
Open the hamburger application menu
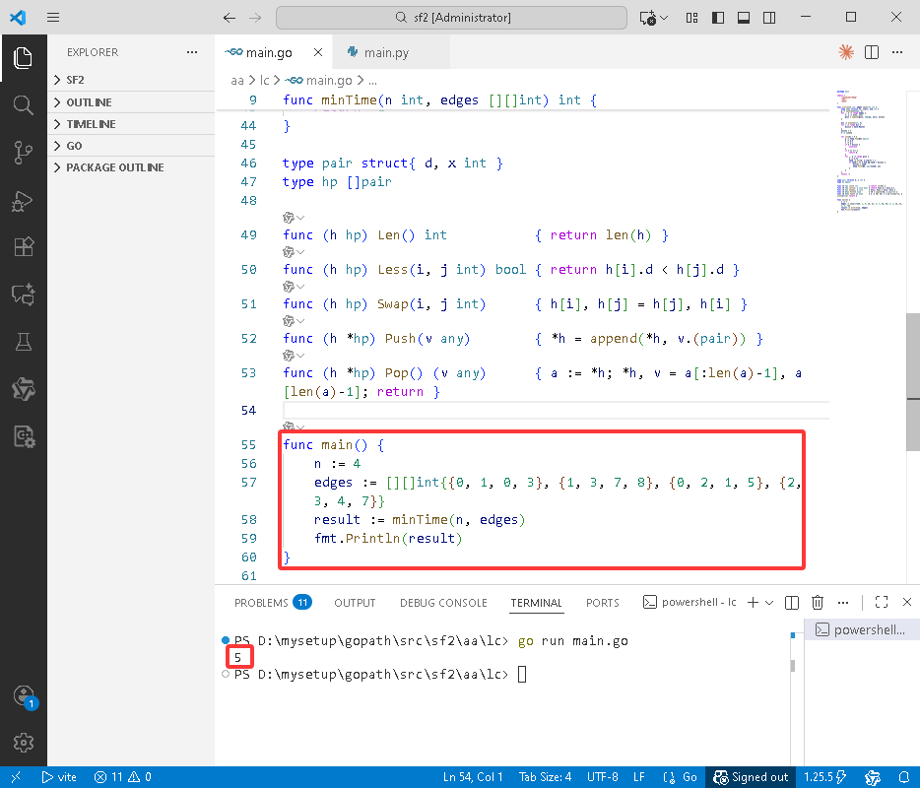coord(53,17)
